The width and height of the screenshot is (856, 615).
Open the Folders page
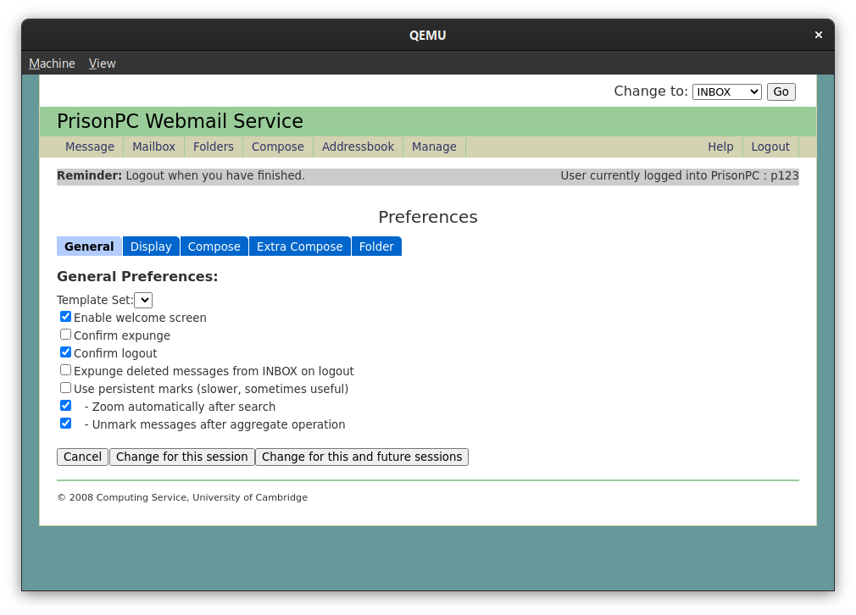pyautogui.click(x=214, y=147)
